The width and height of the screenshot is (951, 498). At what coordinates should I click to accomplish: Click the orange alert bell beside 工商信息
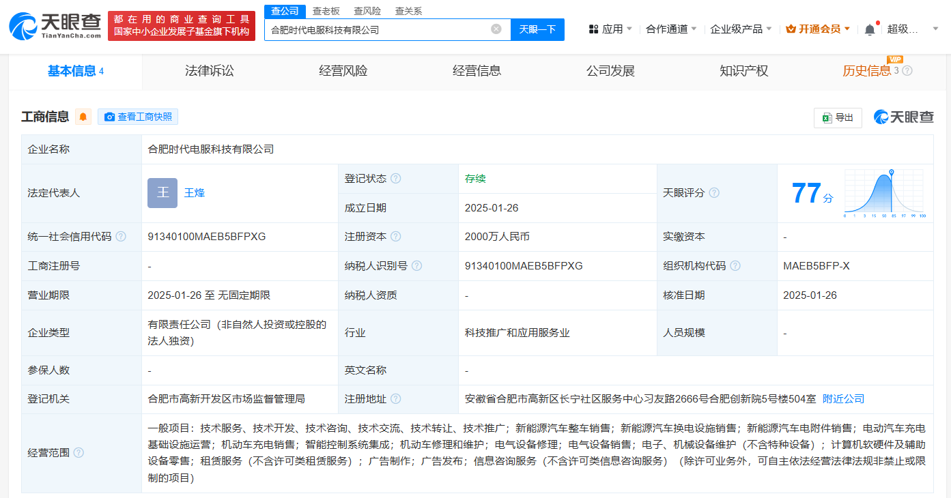click(x=83, y=117)
